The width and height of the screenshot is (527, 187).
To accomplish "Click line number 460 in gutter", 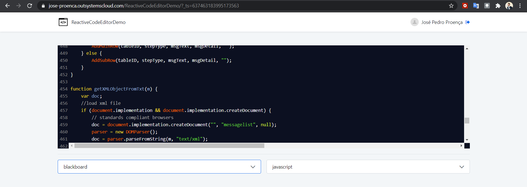I will point(63,132).
